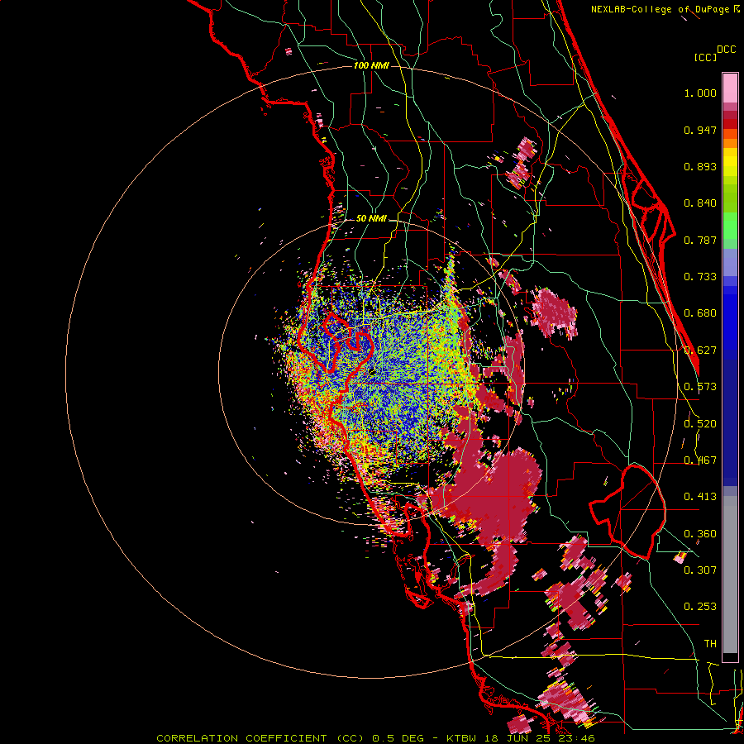Click the "0.573" legend value
Viewport: 744px width, 744px height.
coord(700,387)
